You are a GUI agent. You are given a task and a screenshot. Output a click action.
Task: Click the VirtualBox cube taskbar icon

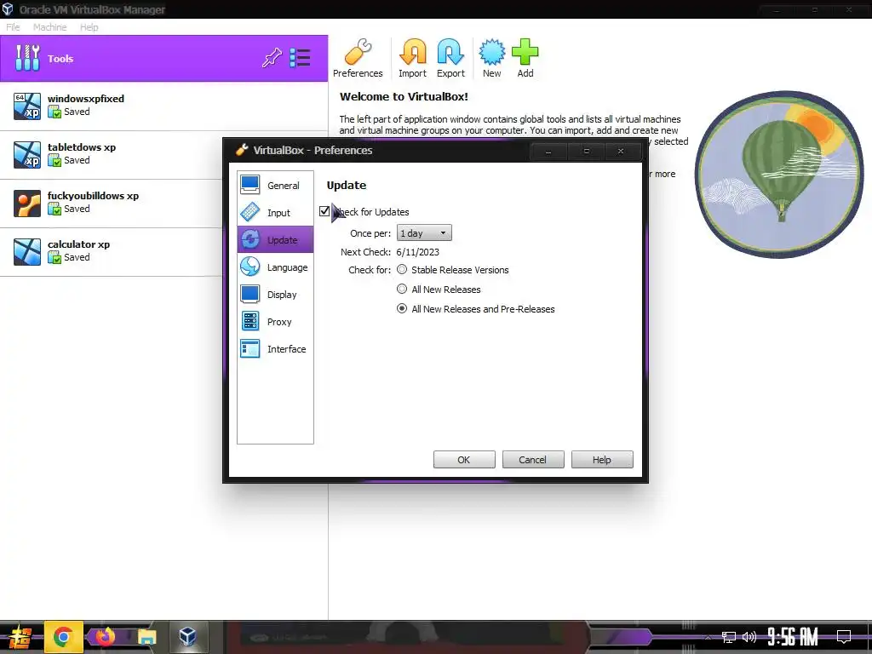tap(187, 637)
